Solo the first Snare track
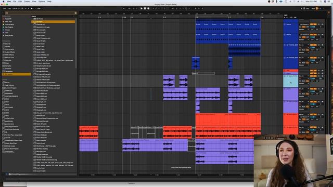The width and height of the screenshot is (333, 187). point(319,24)
